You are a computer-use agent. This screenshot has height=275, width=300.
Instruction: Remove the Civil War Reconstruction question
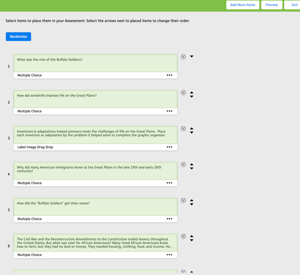point(183,236)
